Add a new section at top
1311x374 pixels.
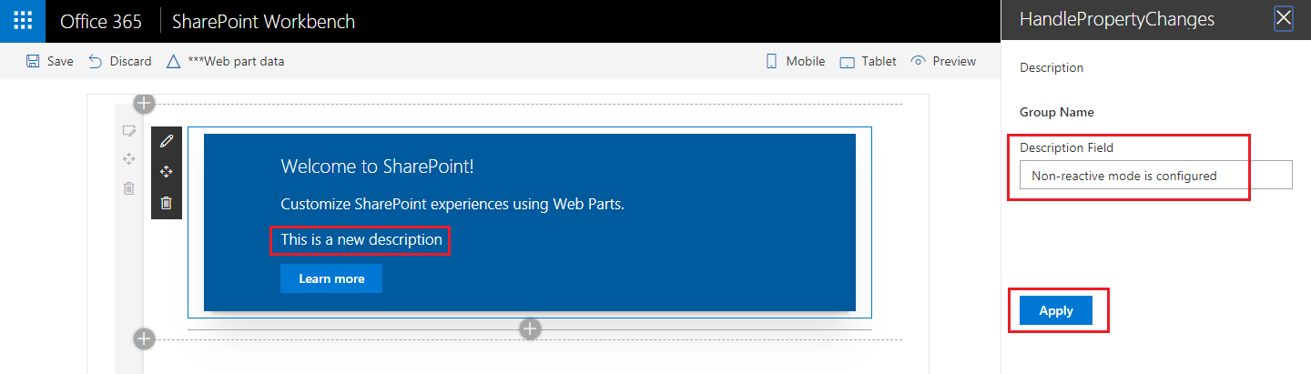144,104
